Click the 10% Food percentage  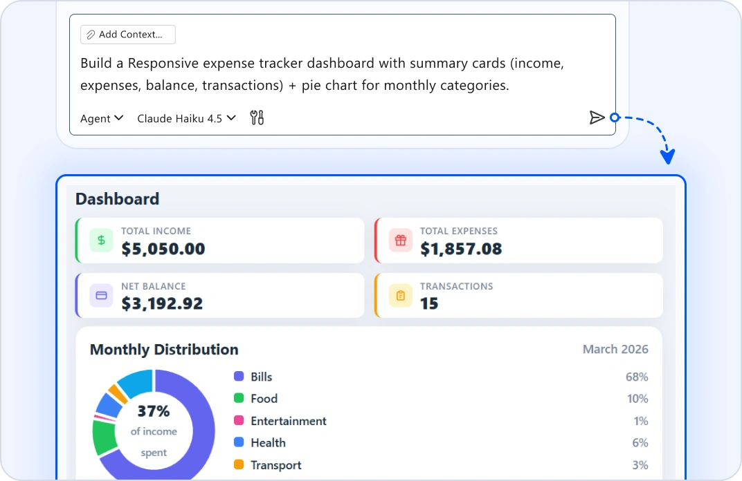pyautogui.click(x=637, y=398)
